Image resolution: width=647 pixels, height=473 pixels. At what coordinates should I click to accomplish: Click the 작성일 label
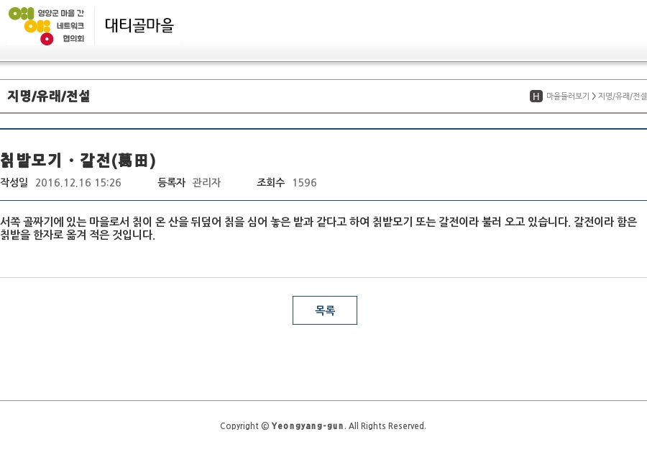pos(14,183)
